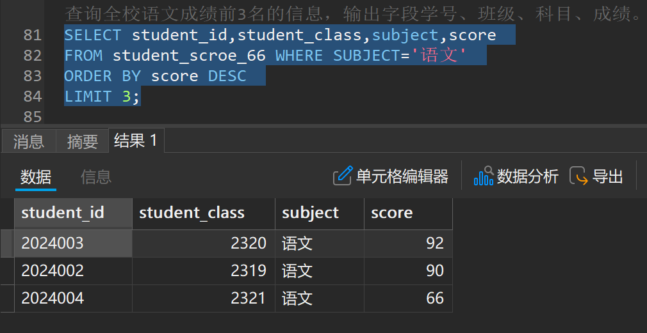Click the 数据分析 button label

527,176
